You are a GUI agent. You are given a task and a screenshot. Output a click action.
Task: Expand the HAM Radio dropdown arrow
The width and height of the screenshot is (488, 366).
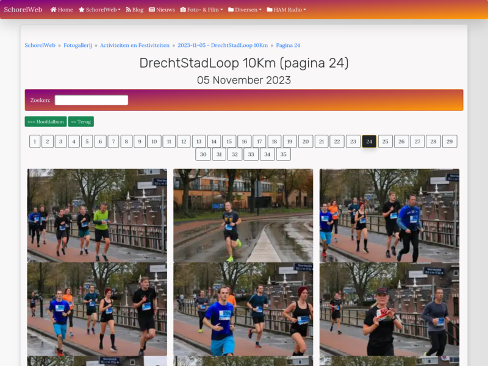click(304, 10)
